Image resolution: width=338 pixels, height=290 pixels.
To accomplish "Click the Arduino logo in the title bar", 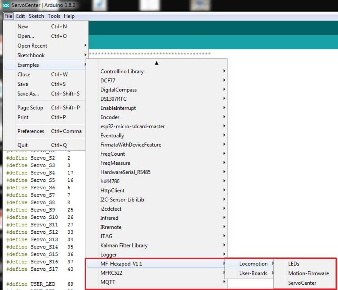I will point(6,5).
